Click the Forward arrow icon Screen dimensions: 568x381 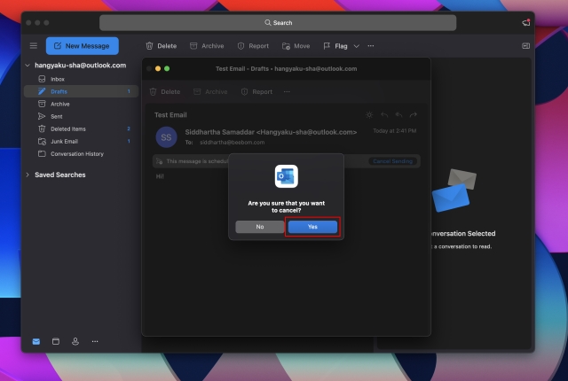pos(413,115)
